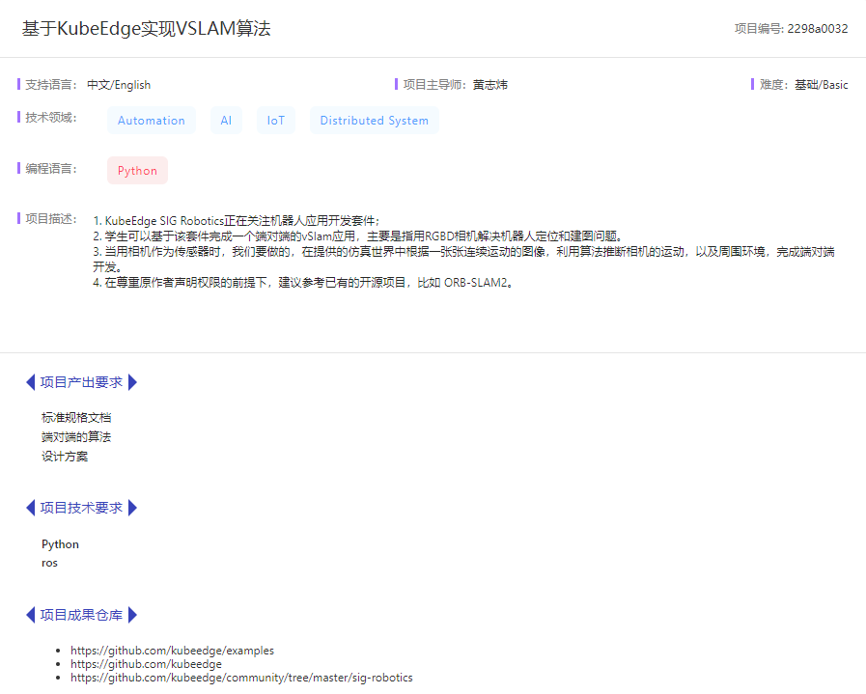Click the right arrow beside 项目成果仓库

coord(132,615)
